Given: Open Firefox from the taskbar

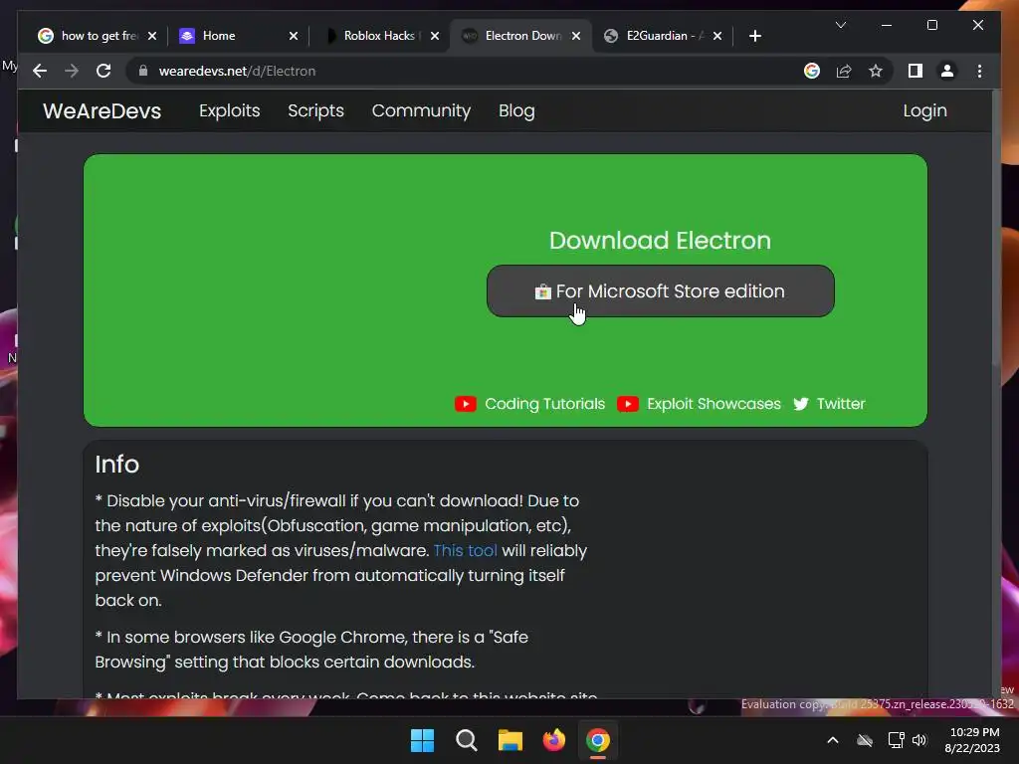Looking at the screenshot, I should 553,740.
